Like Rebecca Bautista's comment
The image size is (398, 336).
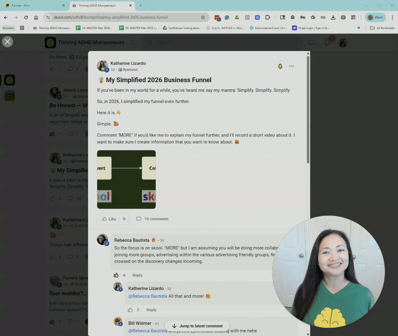coord(116,275)
